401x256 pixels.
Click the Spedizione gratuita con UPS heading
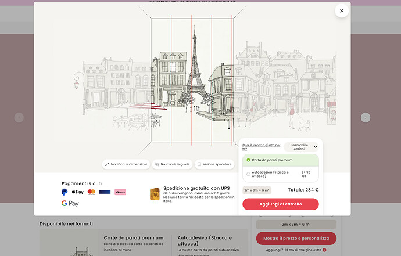196,188
